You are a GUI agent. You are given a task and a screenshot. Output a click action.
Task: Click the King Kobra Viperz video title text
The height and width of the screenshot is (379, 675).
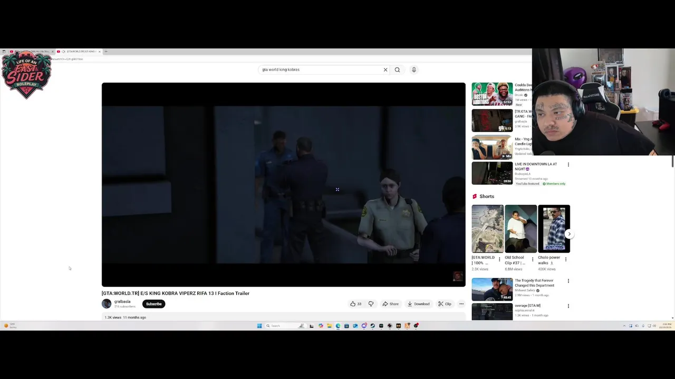[176, 293]
